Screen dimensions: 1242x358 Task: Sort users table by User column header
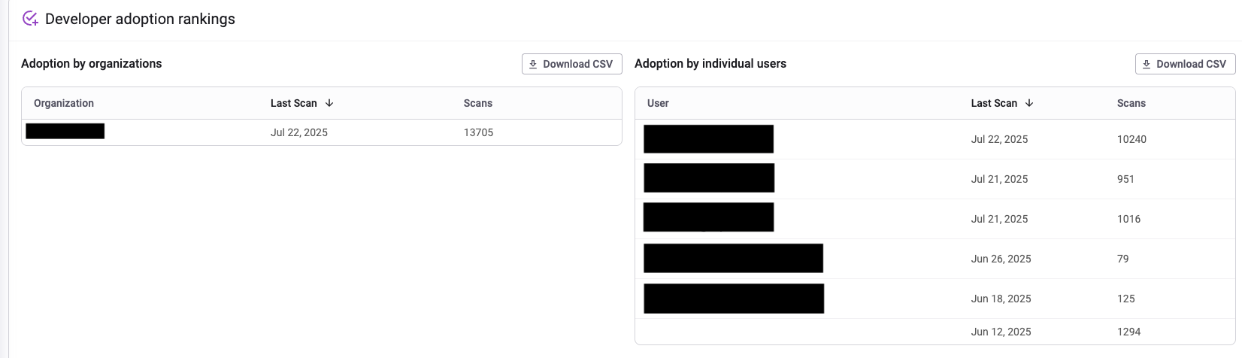pyautogui.click(x=658, y=103)
